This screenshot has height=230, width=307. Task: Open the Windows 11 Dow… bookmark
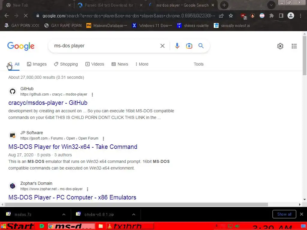tap(152, 25)
